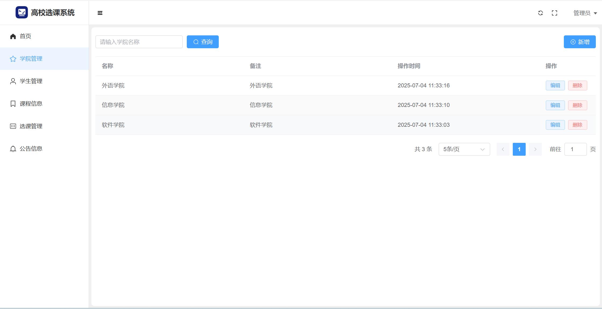Click the 新增 add button
This screenshot has height=309, width=602.
pyautogui.click(x=579, y=42)
